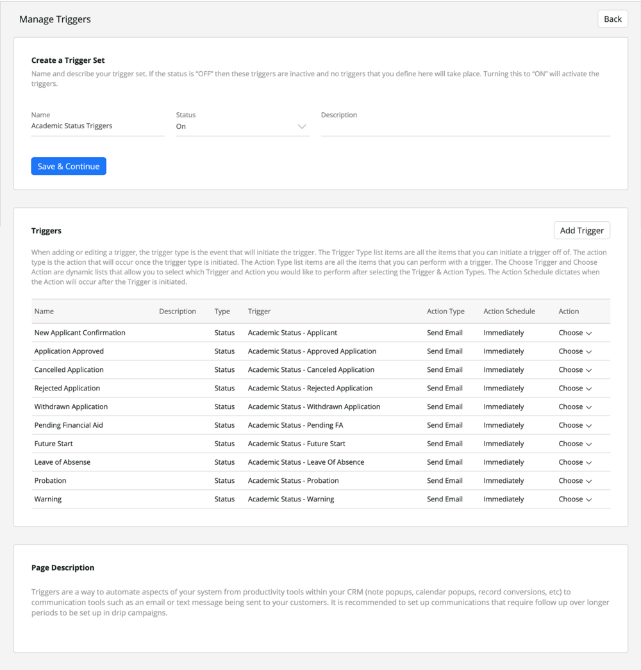The height and width of the screenshot is (670, 641).
Task: Expand Choose action for Cancelled Application
Action: pos(575,369)
